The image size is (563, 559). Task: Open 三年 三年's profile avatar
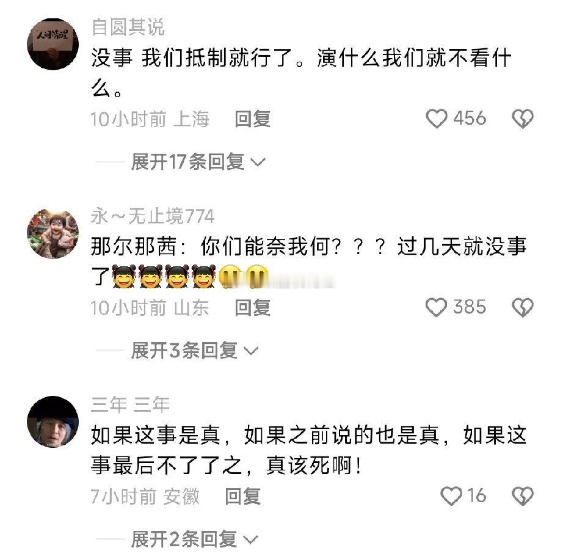pos(53,422)
